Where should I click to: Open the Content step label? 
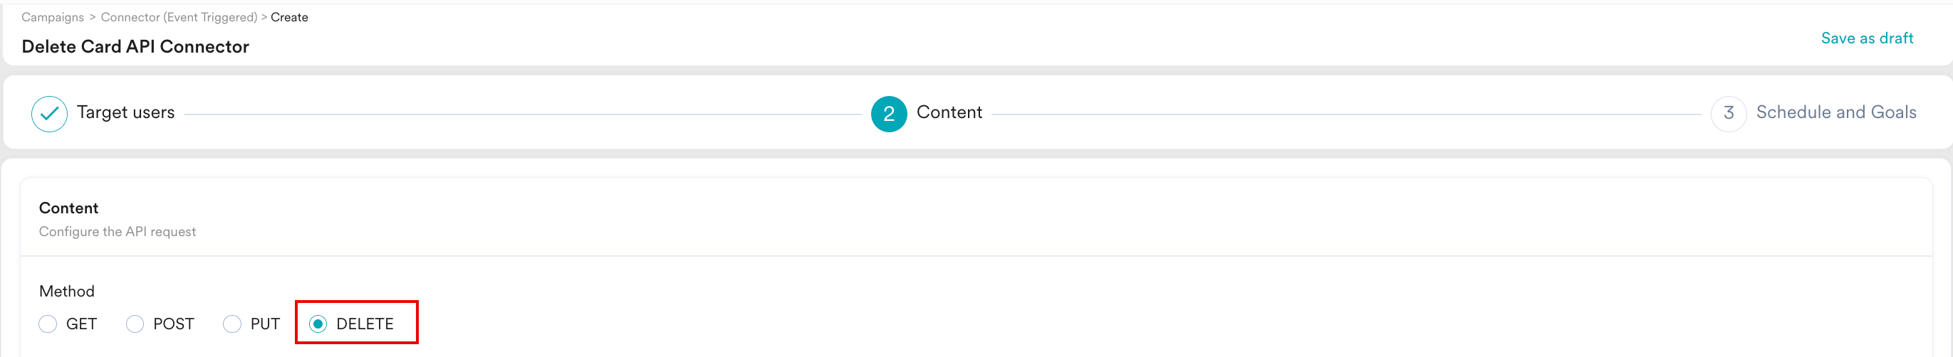click(x=949, y=112)
